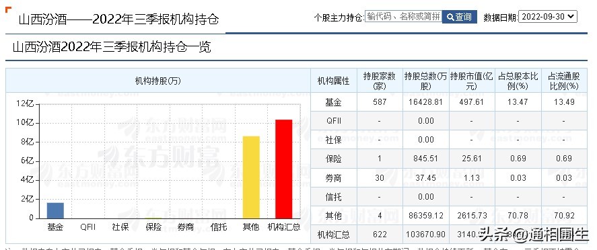Click the 信托 row label in table
This screenshot has width=597, height=250.
[334, 197]
